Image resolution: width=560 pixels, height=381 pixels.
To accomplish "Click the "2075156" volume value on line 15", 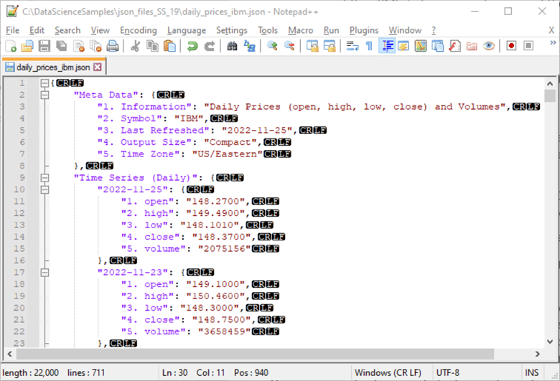I will (225, 249).
